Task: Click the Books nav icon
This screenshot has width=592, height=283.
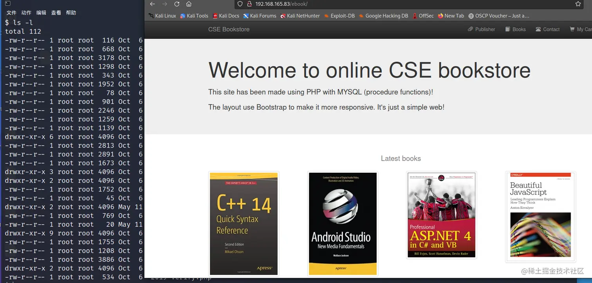Action: 507,29
